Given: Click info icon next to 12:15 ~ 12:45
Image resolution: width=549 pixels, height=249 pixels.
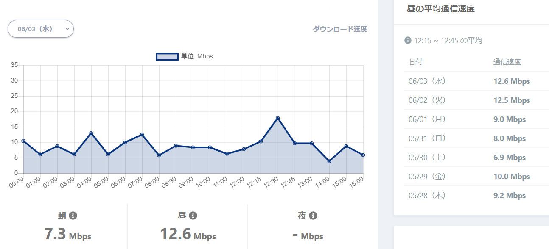Looking at the screenshot, I should [x=408, y=40].
